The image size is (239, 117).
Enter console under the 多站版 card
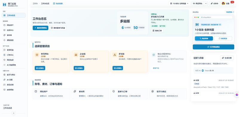click(118, 68)
